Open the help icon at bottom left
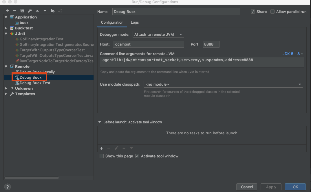311x192 pixels. tap(7, 187)
